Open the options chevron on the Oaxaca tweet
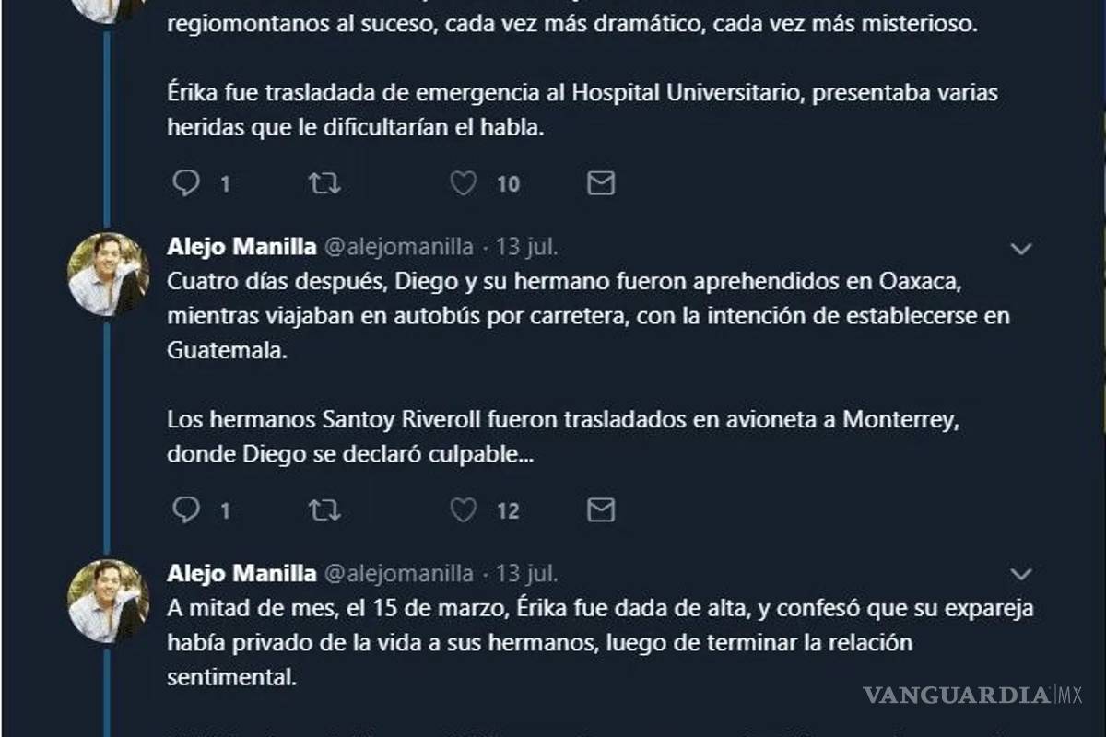This screenshot has width=1106, height=737. pos(1019,247)
